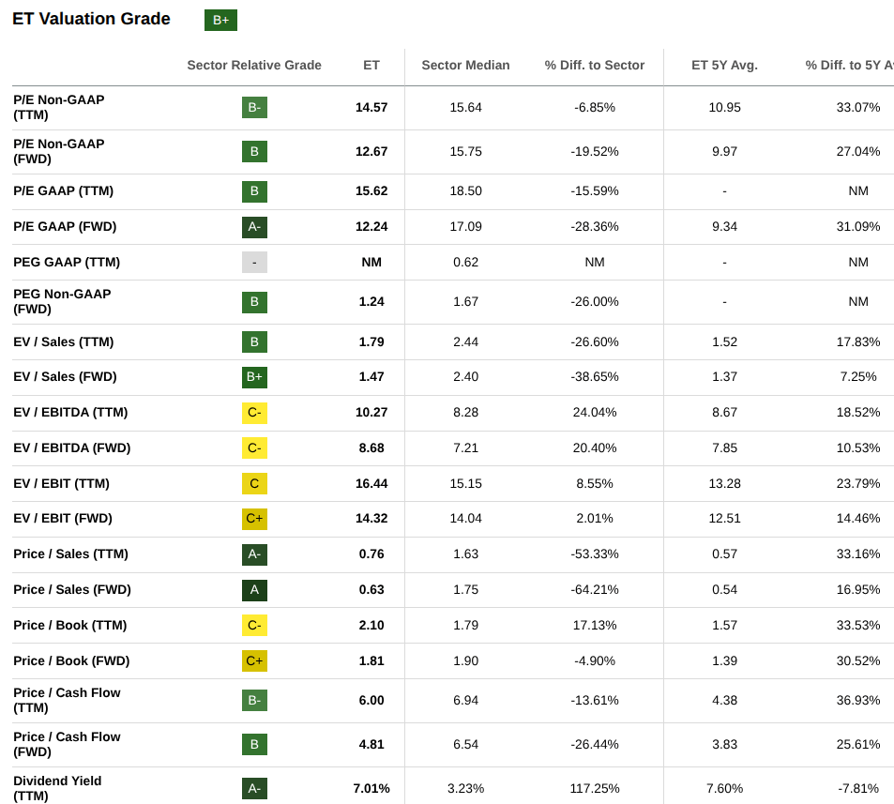
Task: Open the Dividend Yield (TTM) metric label
Action: (x=57, y=789)
